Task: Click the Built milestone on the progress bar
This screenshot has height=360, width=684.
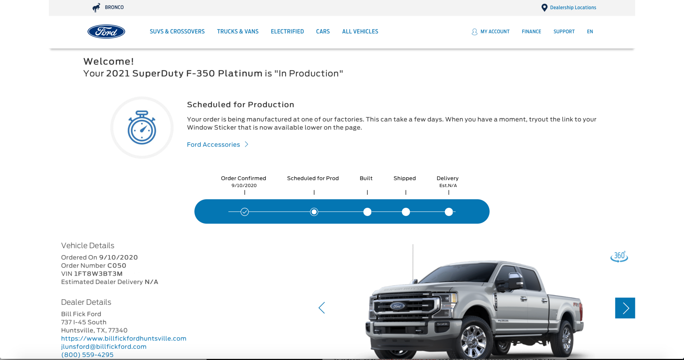Action: point(367,212)
